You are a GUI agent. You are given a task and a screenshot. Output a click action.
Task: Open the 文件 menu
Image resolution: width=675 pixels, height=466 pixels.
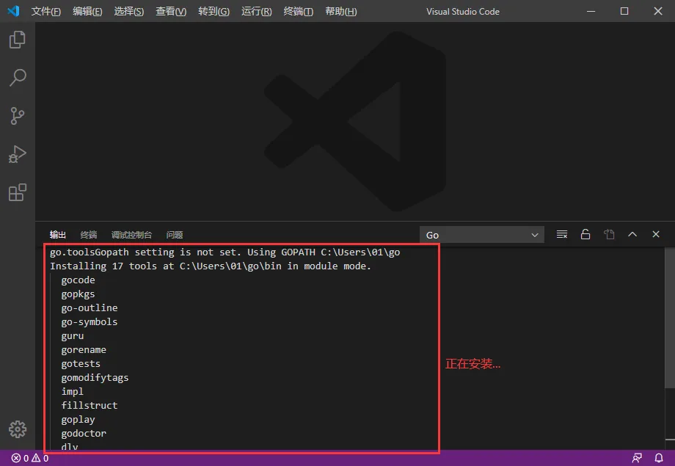46,11
